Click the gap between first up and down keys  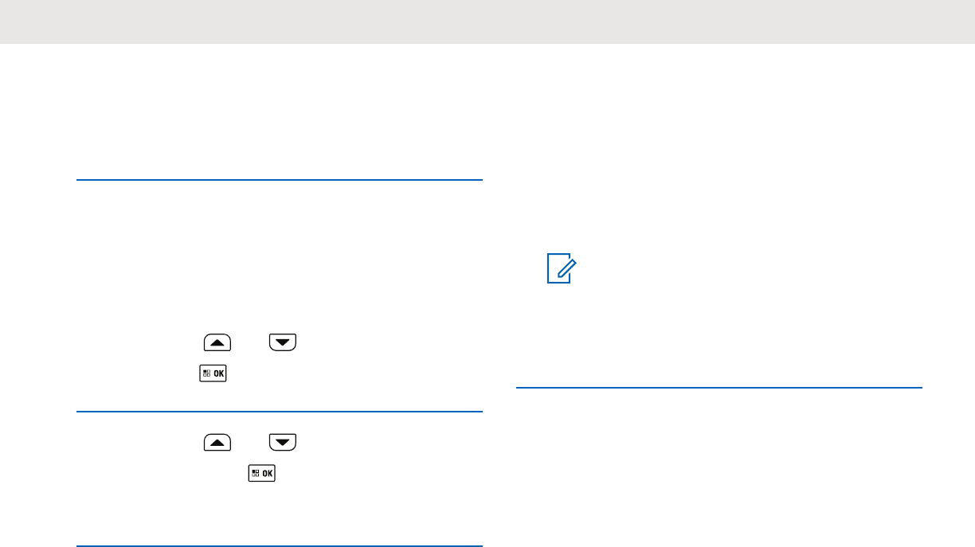[x=250, y=343]
